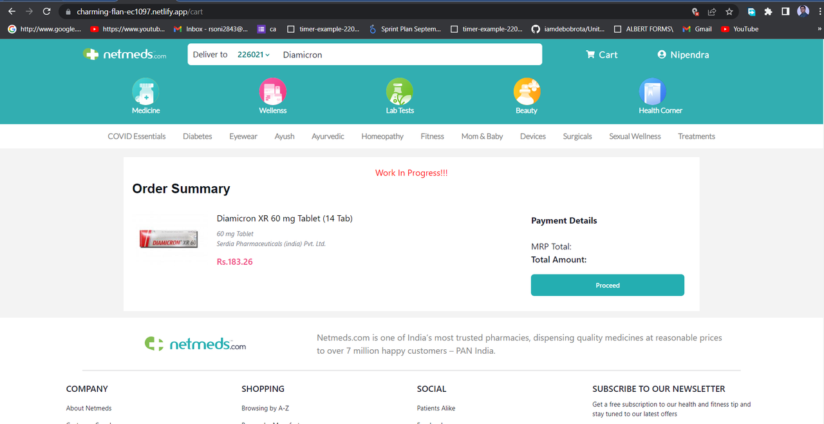824x424 pixels.
Task: Share this page via share icon
Action: pos(712,12)
